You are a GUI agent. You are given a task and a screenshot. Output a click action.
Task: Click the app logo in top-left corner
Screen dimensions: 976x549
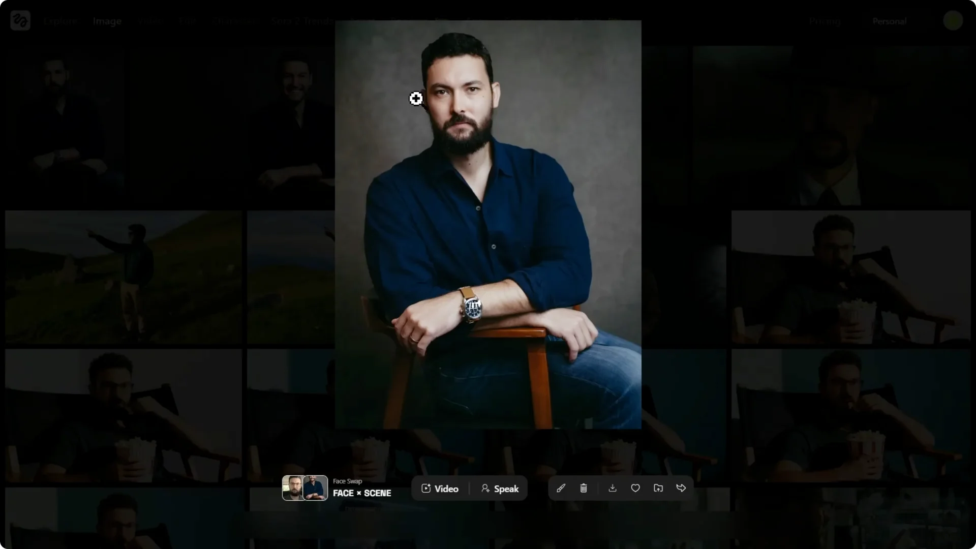pos(20,21)
